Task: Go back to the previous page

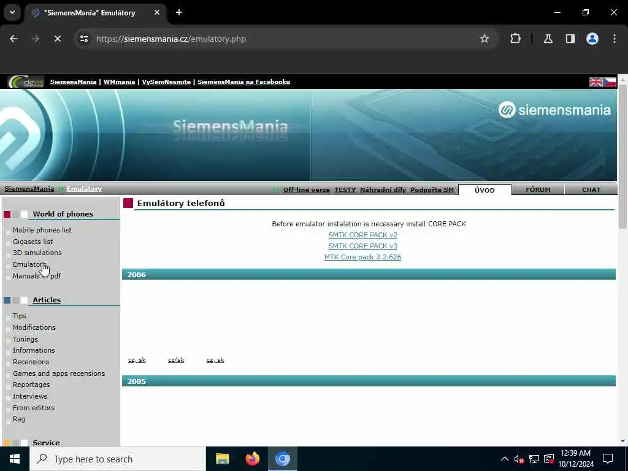Action: (13, 39)
